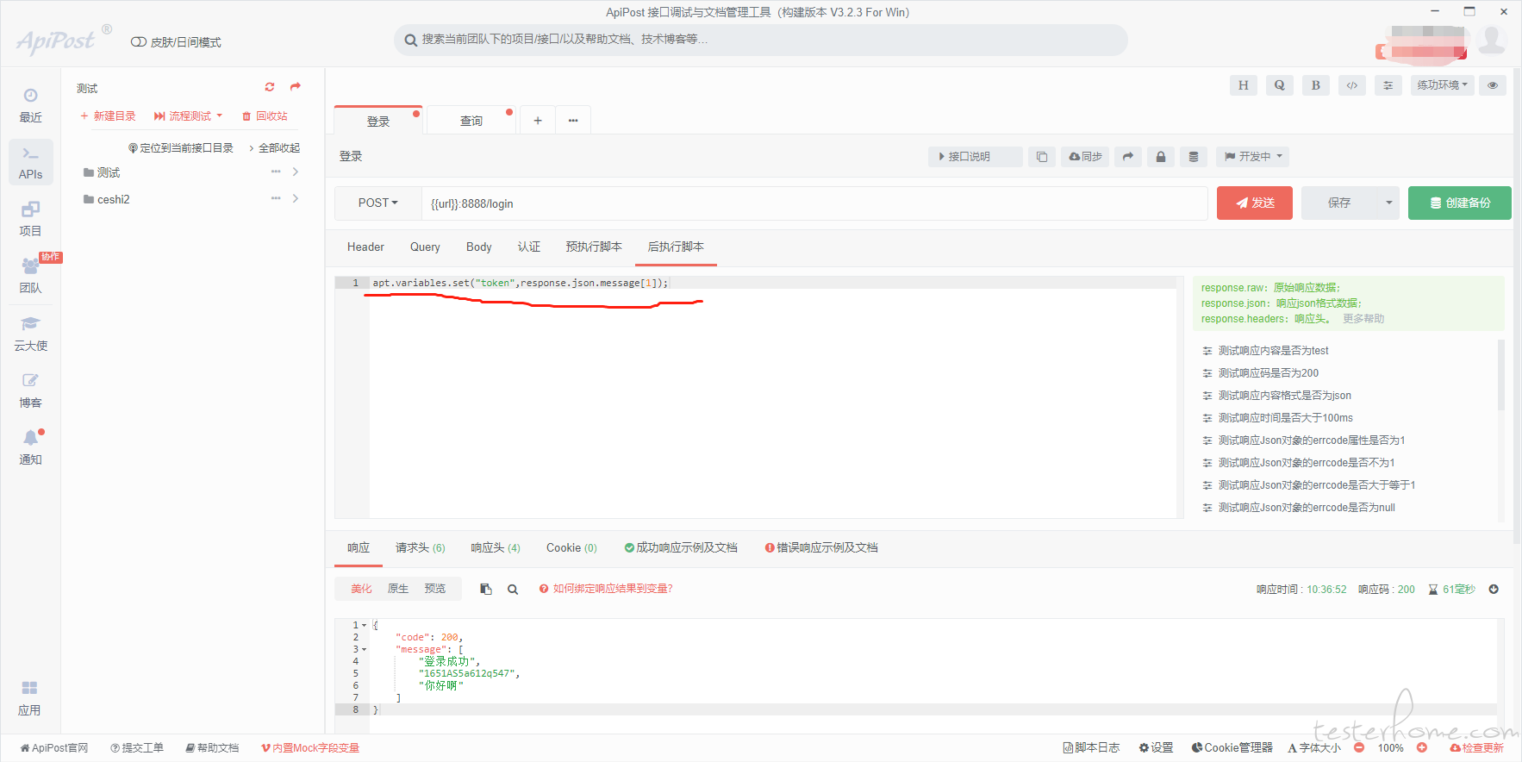Open the Cookie (0) response tab
The height and width of the screenshot is (762, 1522).
click(571, 548)
